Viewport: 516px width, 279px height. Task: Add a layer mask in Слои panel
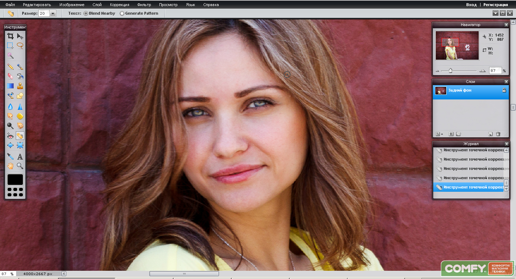click(x=451, y=134)
